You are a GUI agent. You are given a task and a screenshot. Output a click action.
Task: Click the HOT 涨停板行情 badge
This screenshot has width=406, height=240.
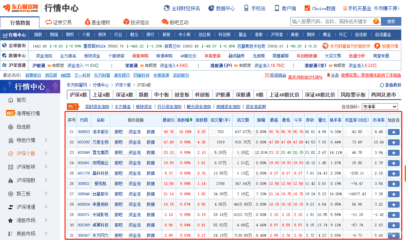pos(10,113)
